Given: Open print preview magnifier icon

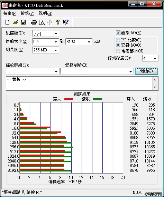Looking at the screenshot, I should (42, 22).
